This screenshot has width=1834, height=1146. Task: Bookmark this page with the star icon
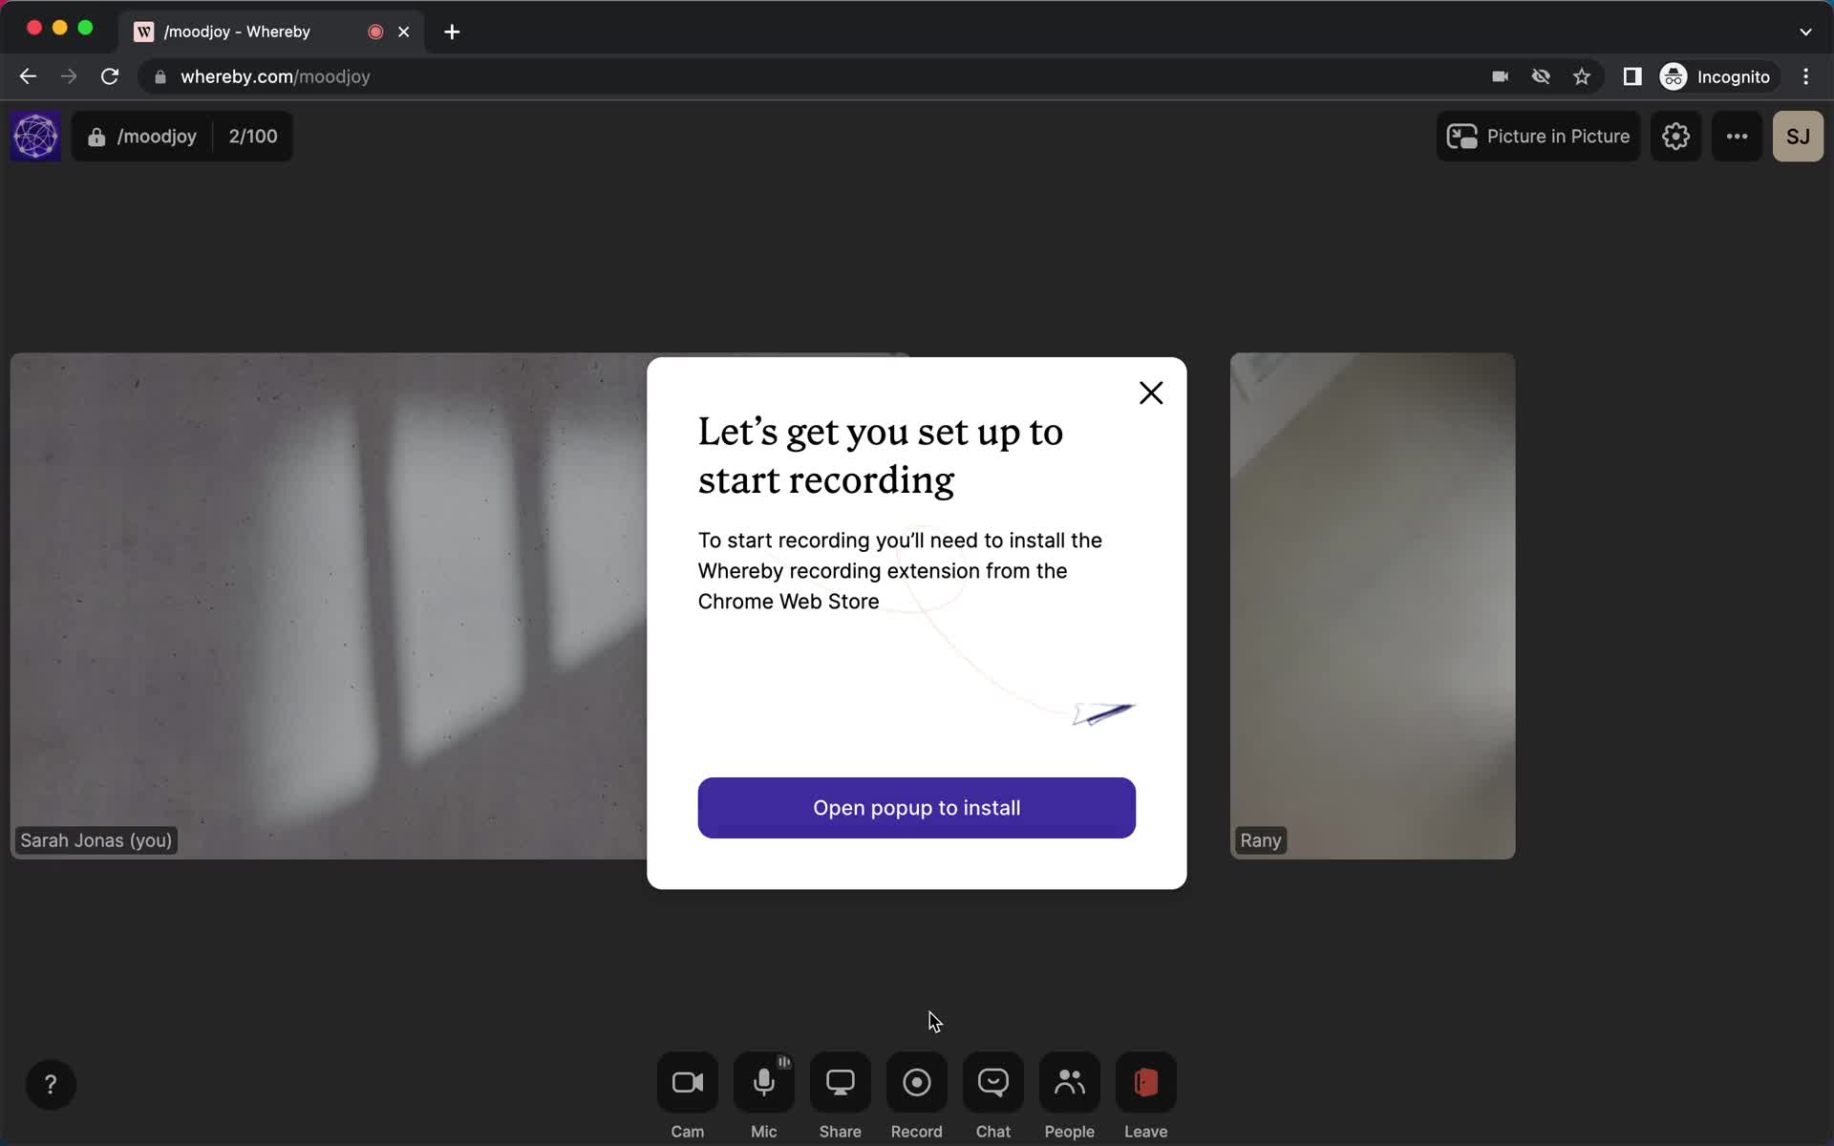pyautogui.click(x=1582, y=76)
